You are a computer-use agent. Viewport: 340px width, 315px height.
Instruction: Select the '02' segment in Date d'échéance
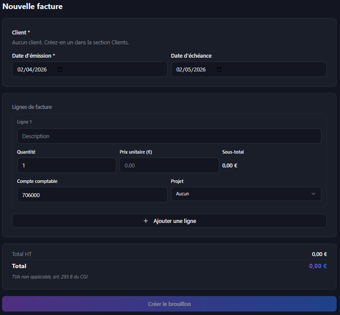180,69
